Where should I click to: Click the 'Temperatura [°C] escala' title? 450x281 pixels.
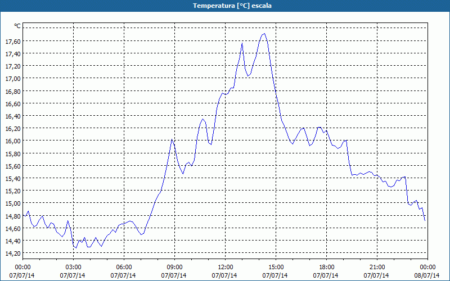click(x=232, y=6)
